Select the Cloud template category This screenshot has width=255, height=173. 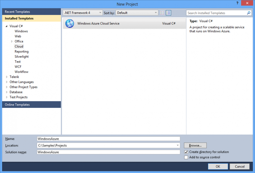(19, 46)
